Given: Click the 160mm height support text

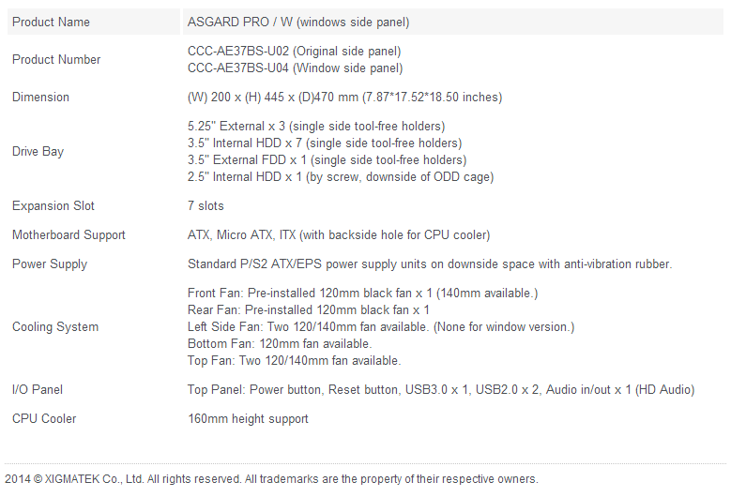Looking at the screenshot, I should tap(248, 418).
